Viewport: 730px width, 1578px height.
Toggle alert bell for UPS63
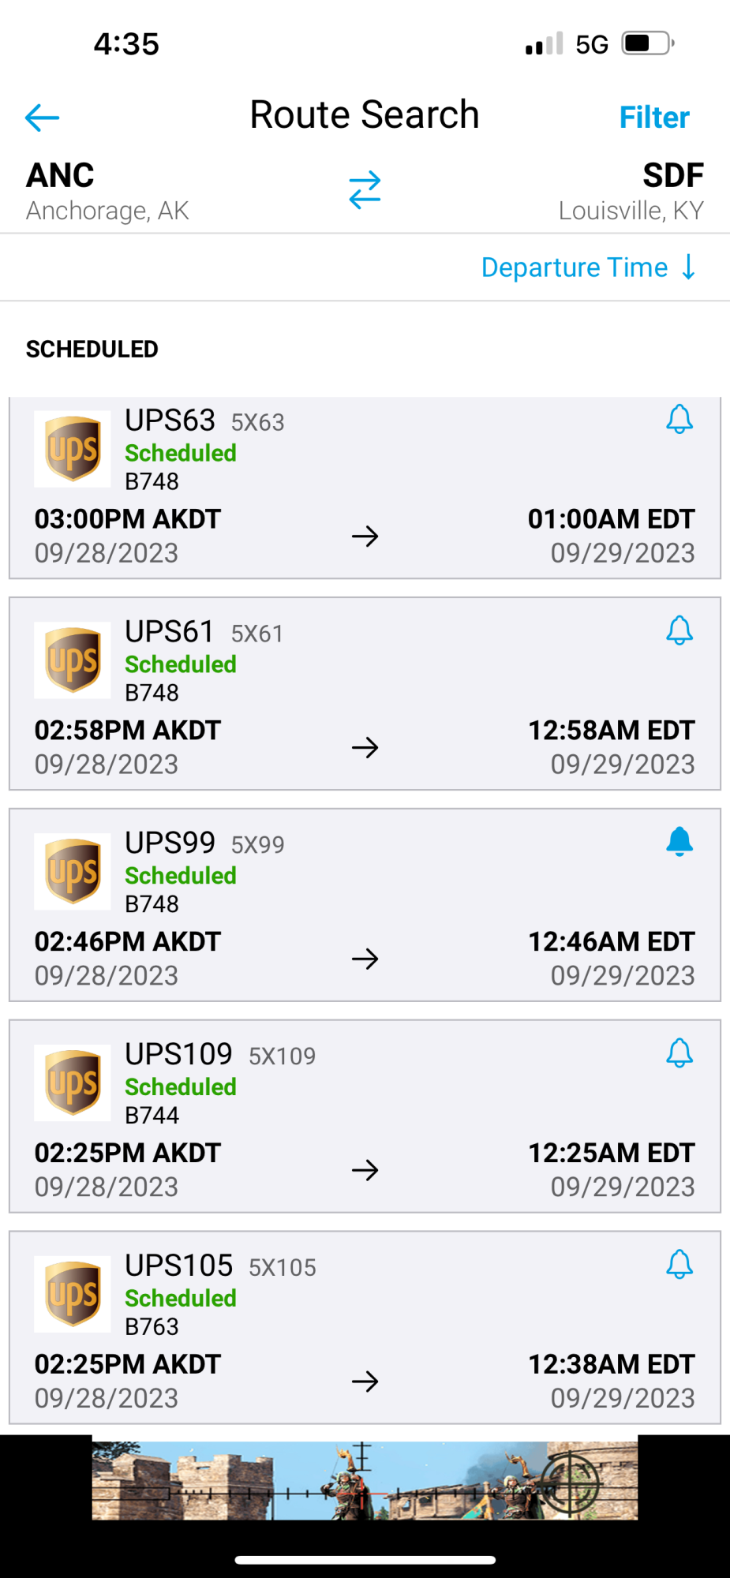[x=679, y=419]
